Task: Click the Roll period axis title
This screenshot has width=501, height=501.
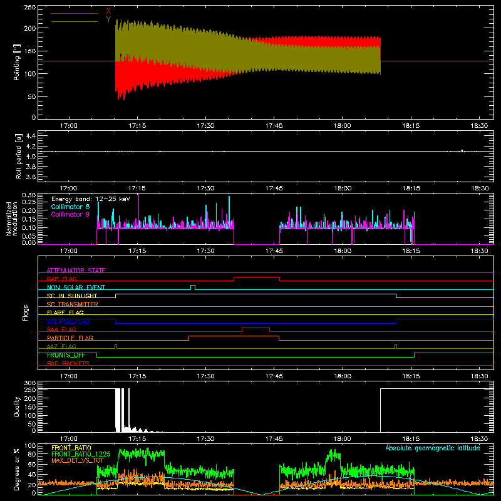Action: [19, 156]
